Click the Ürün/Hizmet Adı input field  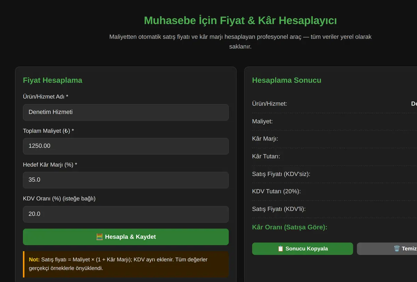126,112
